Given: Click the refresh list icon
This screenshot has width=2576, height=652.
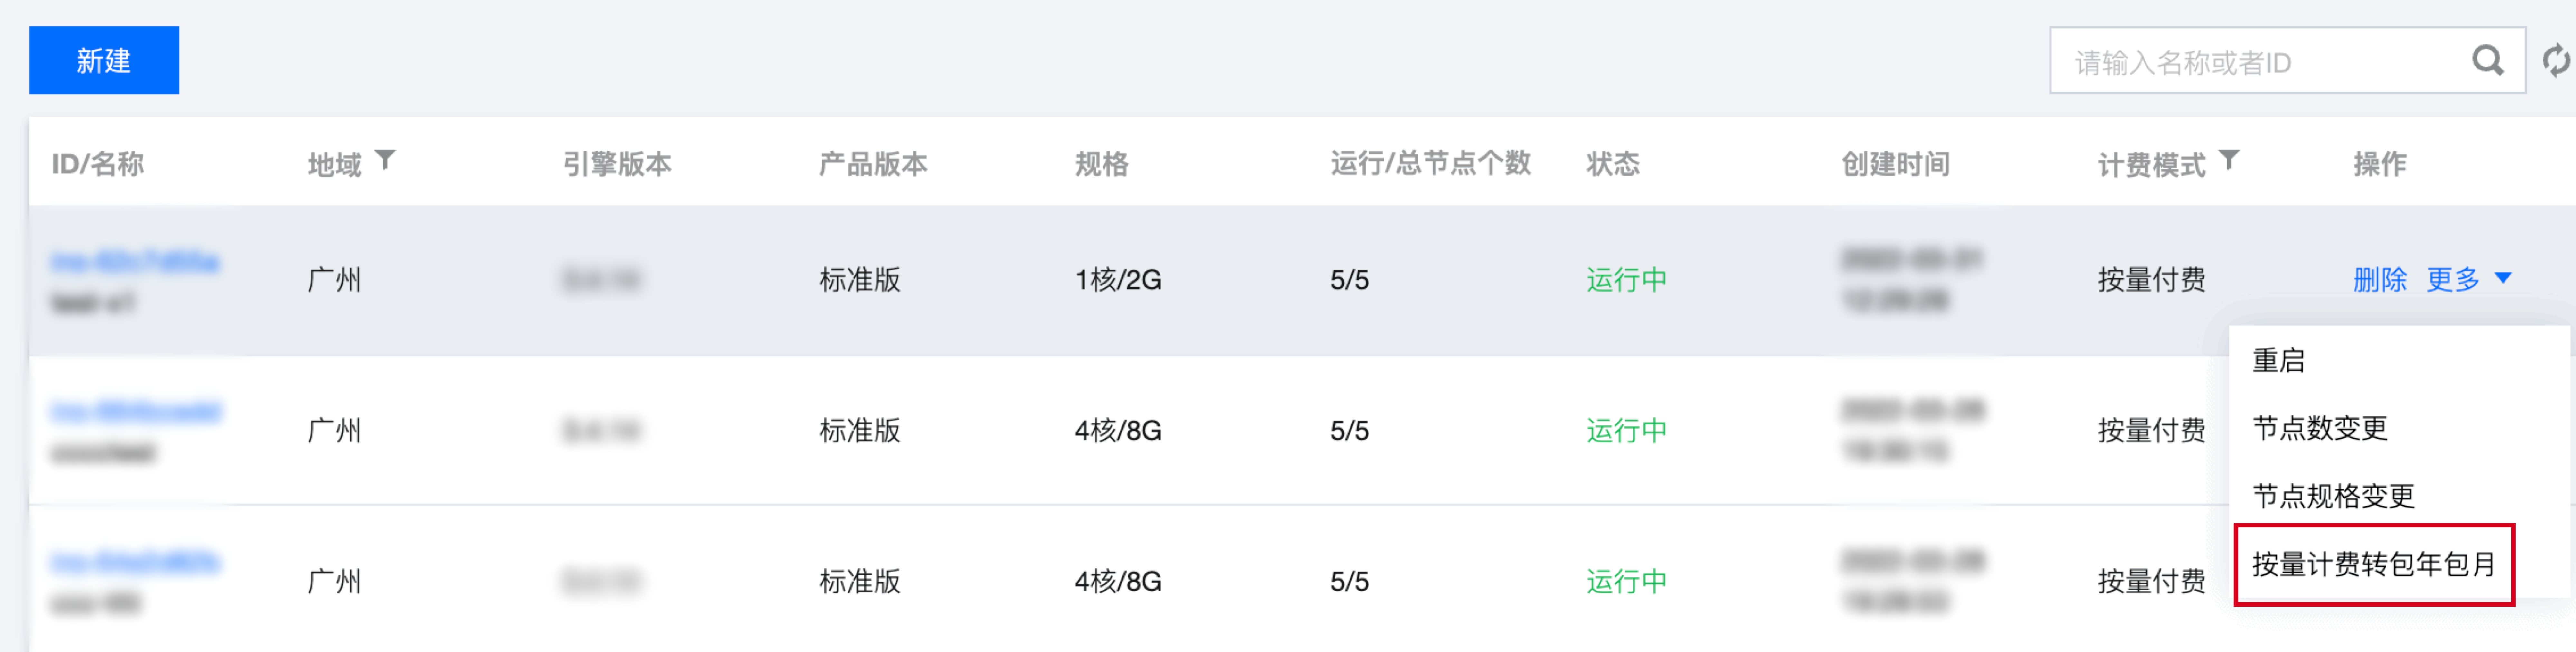Looking at the screenshot, I should 2556,61.
